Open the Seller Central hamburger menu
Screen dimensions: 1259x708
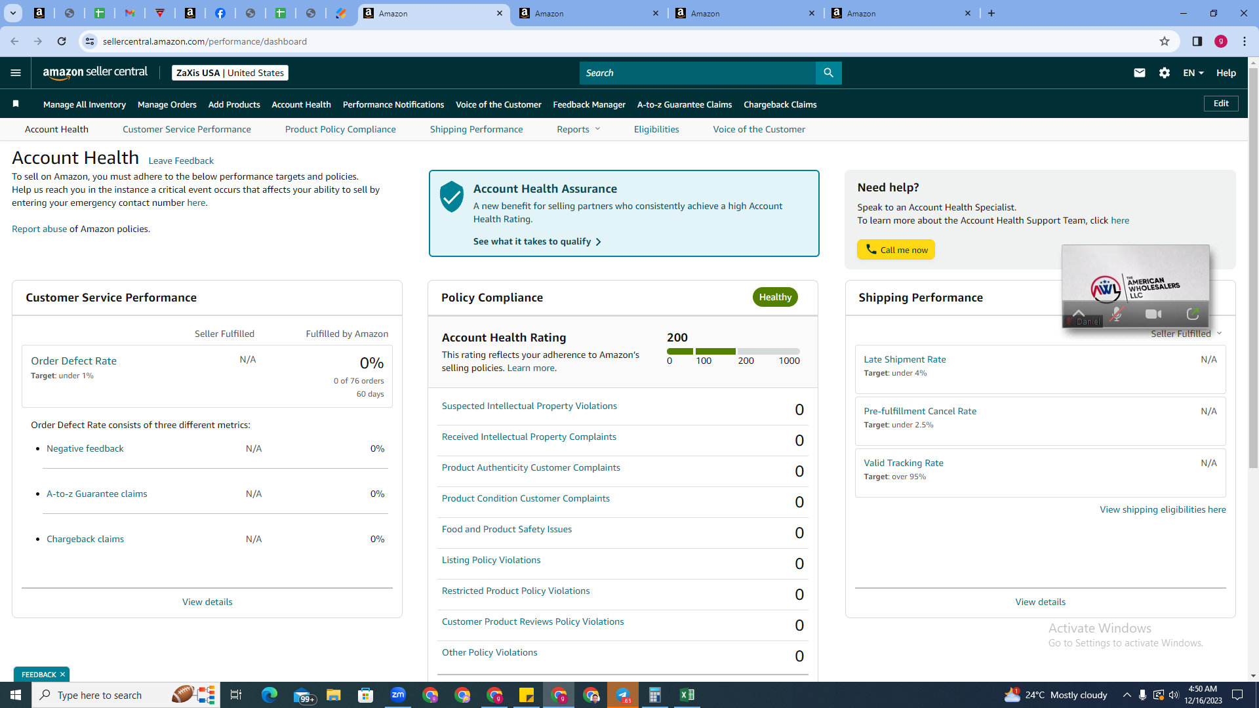[16, 73]
